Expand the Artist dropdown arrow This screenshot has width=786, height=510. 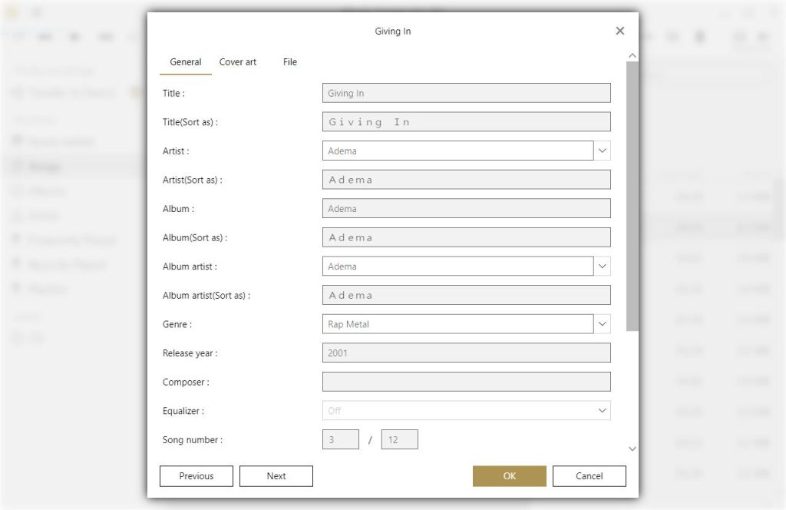pos(603,151)
